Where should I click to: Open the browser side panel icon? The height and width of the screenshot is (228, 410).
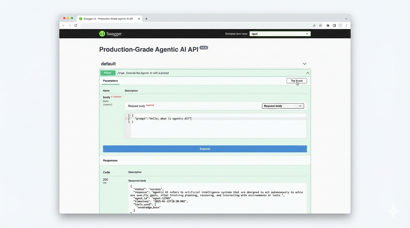(x=334, y=26)
